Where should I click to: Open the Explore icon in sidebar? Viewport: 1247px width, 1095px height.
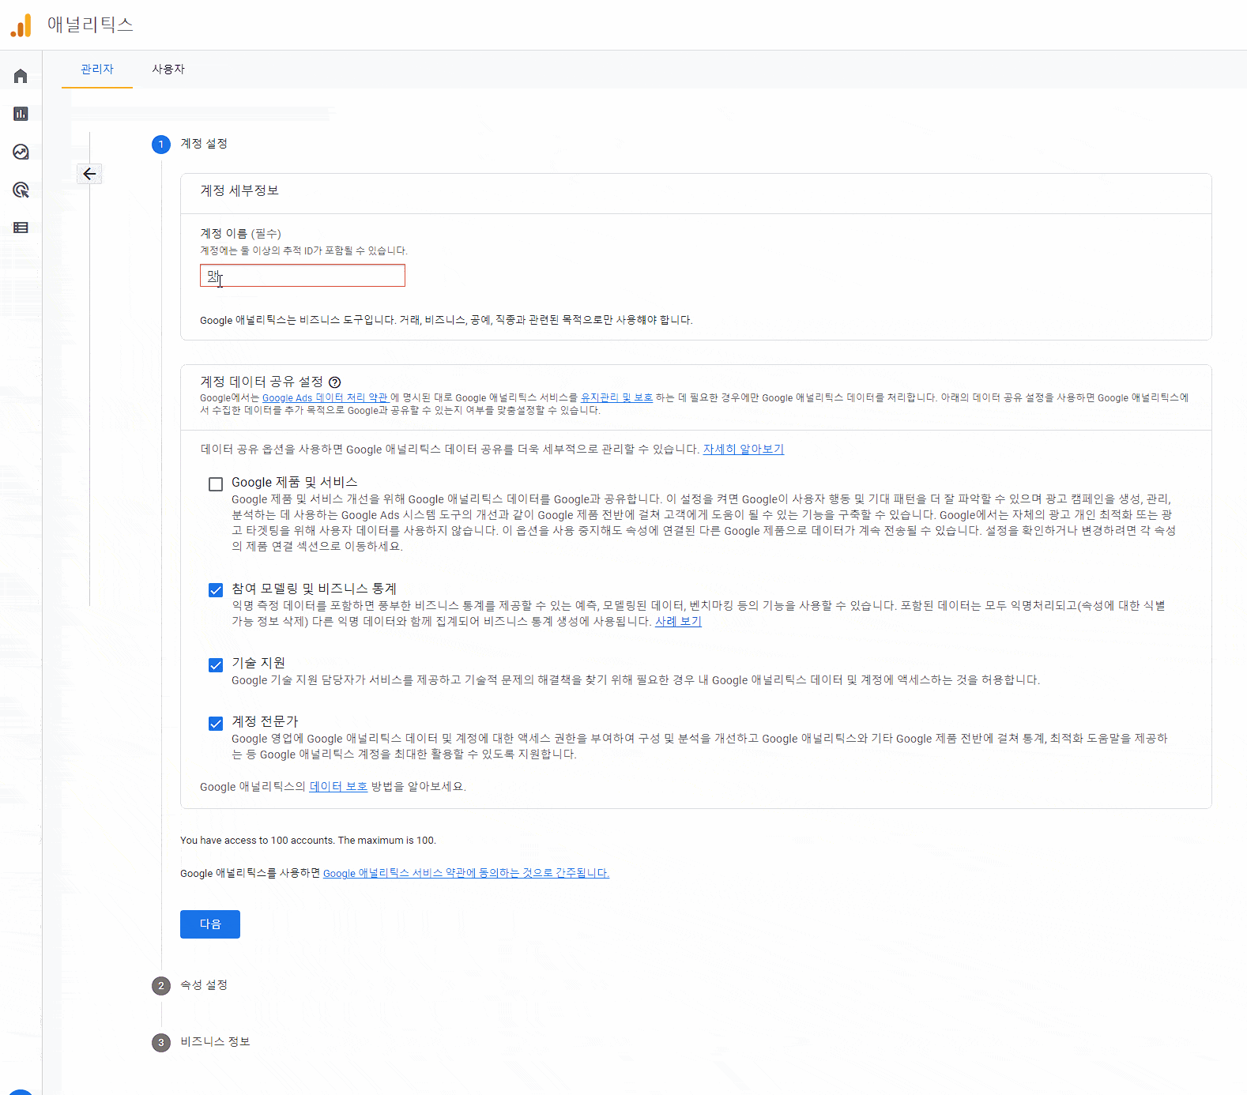[21, 152]
